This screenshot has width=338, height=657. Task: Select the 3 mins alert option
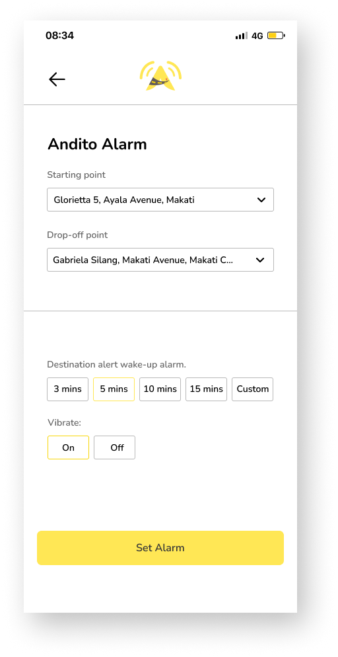point(68,389)
